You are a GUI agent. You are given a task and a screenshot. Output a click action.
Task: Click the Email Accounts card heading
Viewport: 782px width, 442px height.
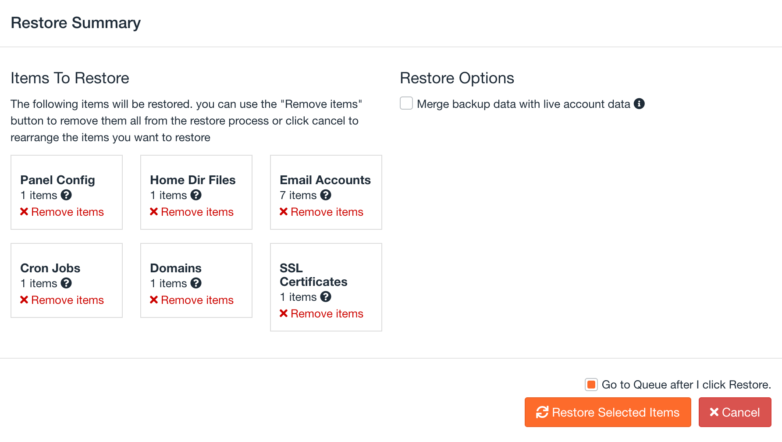[x=325, y=180]
